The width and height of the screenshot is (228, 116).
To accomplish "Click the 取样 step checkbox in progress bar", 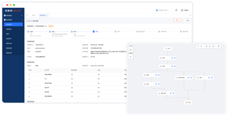I will (72, 31).
